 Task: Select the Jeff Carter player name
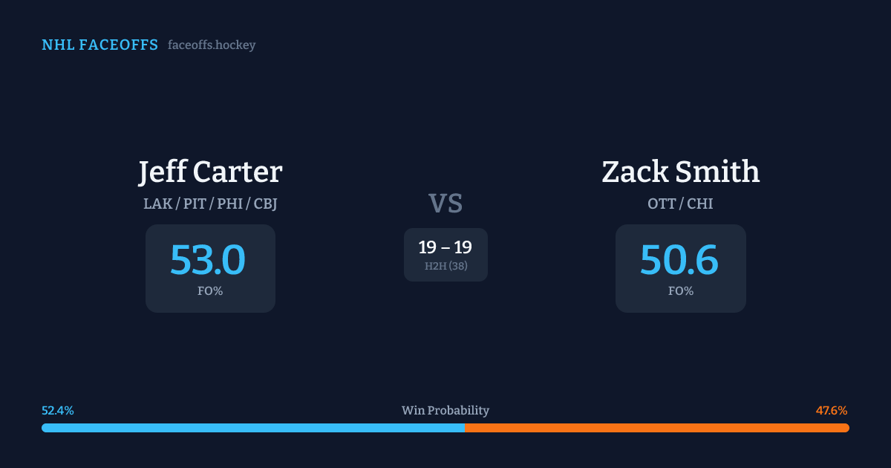[210, 172]
